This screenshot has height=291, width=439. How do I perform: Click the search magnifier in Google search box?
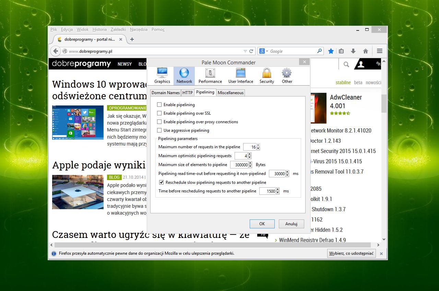tap(319, 51)
